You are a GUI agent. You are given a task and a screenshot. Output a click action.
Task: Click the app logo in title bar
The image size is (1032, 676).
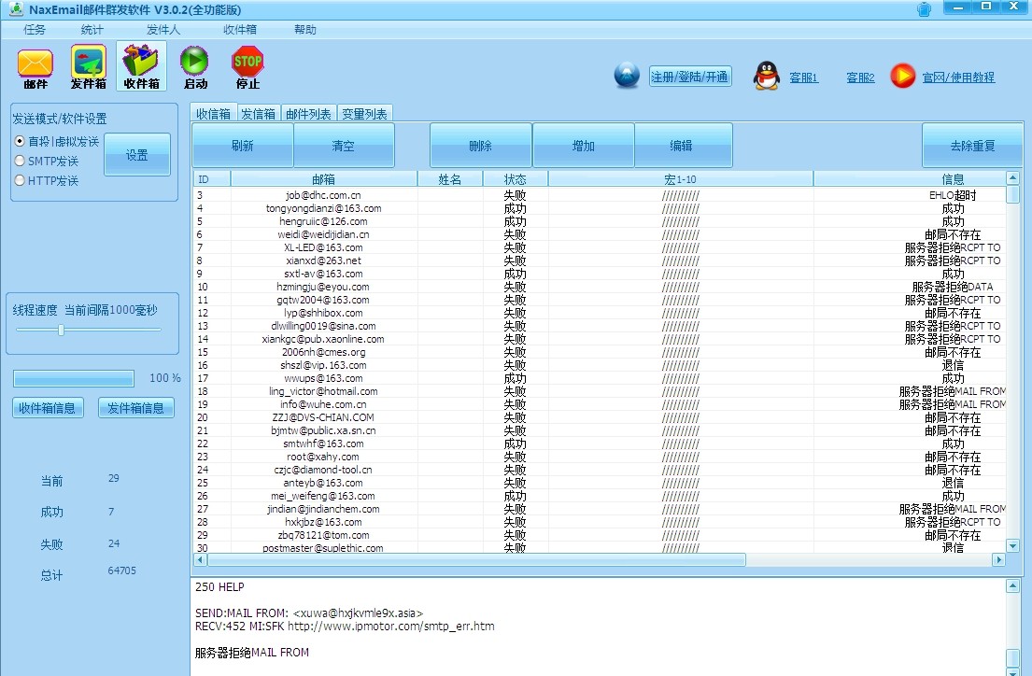[16, 10]
